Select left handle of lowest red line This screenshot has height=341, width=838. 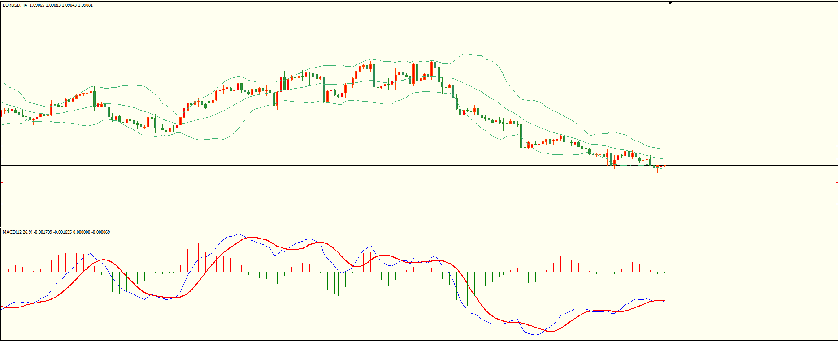click(x=2, y=204)
